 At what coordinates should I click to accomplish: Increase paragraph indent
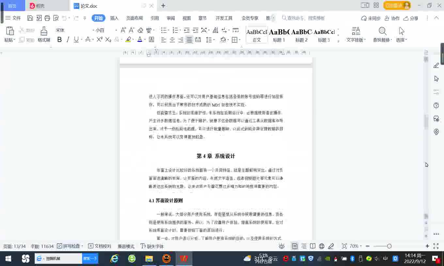click(x=195, y=30)
